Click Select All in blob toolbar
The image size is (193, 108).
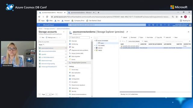[167, 37]
